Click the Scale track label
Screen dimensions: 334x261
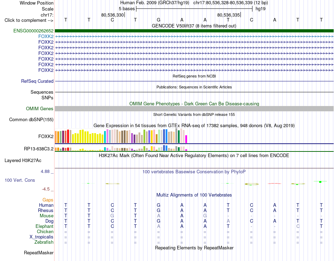tap(47, 9)
